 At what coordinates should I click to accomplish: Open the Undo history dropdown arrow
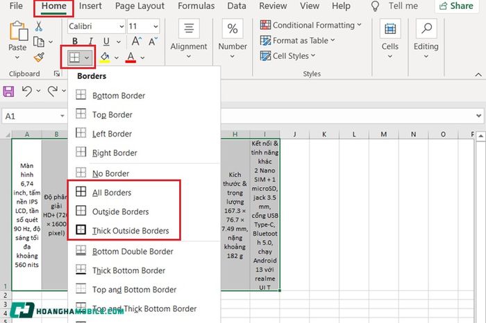(38, 91)
